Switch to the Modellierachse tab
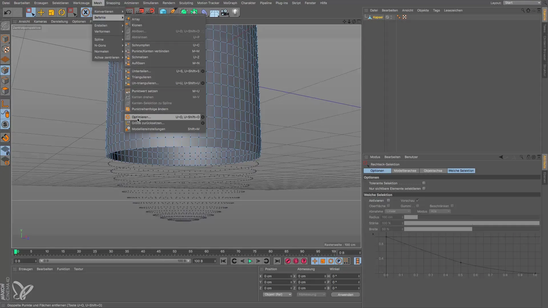The image size is (548, 308). coord(405,171)
